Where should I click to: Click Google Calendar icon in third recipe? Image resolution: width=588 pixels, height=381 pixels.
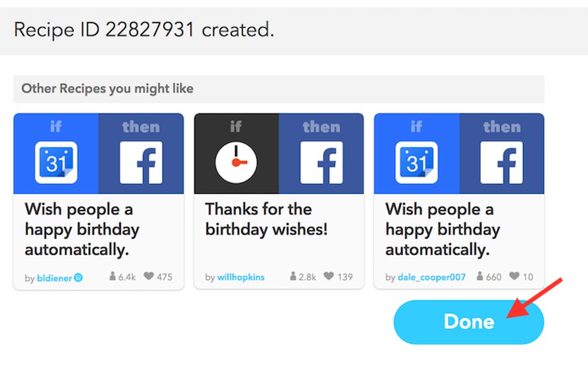[416, 163]
